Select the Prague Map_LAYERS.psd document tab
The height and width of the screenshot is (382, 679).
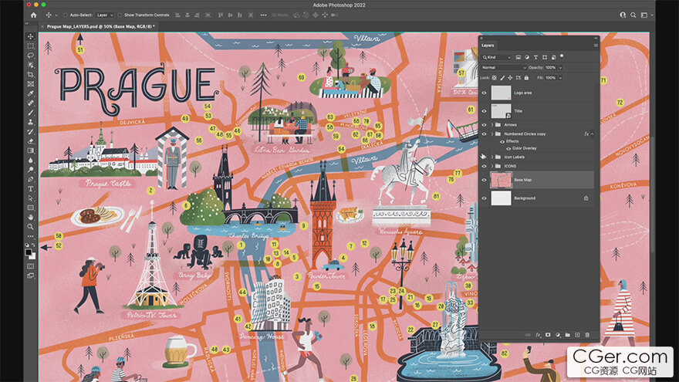tap(100, 26)
